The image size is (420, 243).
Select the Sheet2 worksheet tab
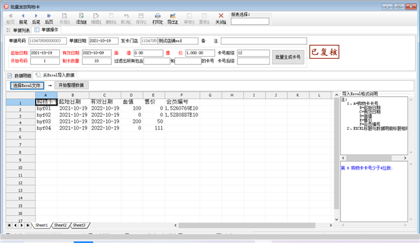point(60,226)
